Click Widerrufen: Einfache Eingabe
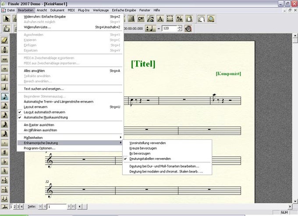This screenshot has width=298, height=216. click(70, 17)
